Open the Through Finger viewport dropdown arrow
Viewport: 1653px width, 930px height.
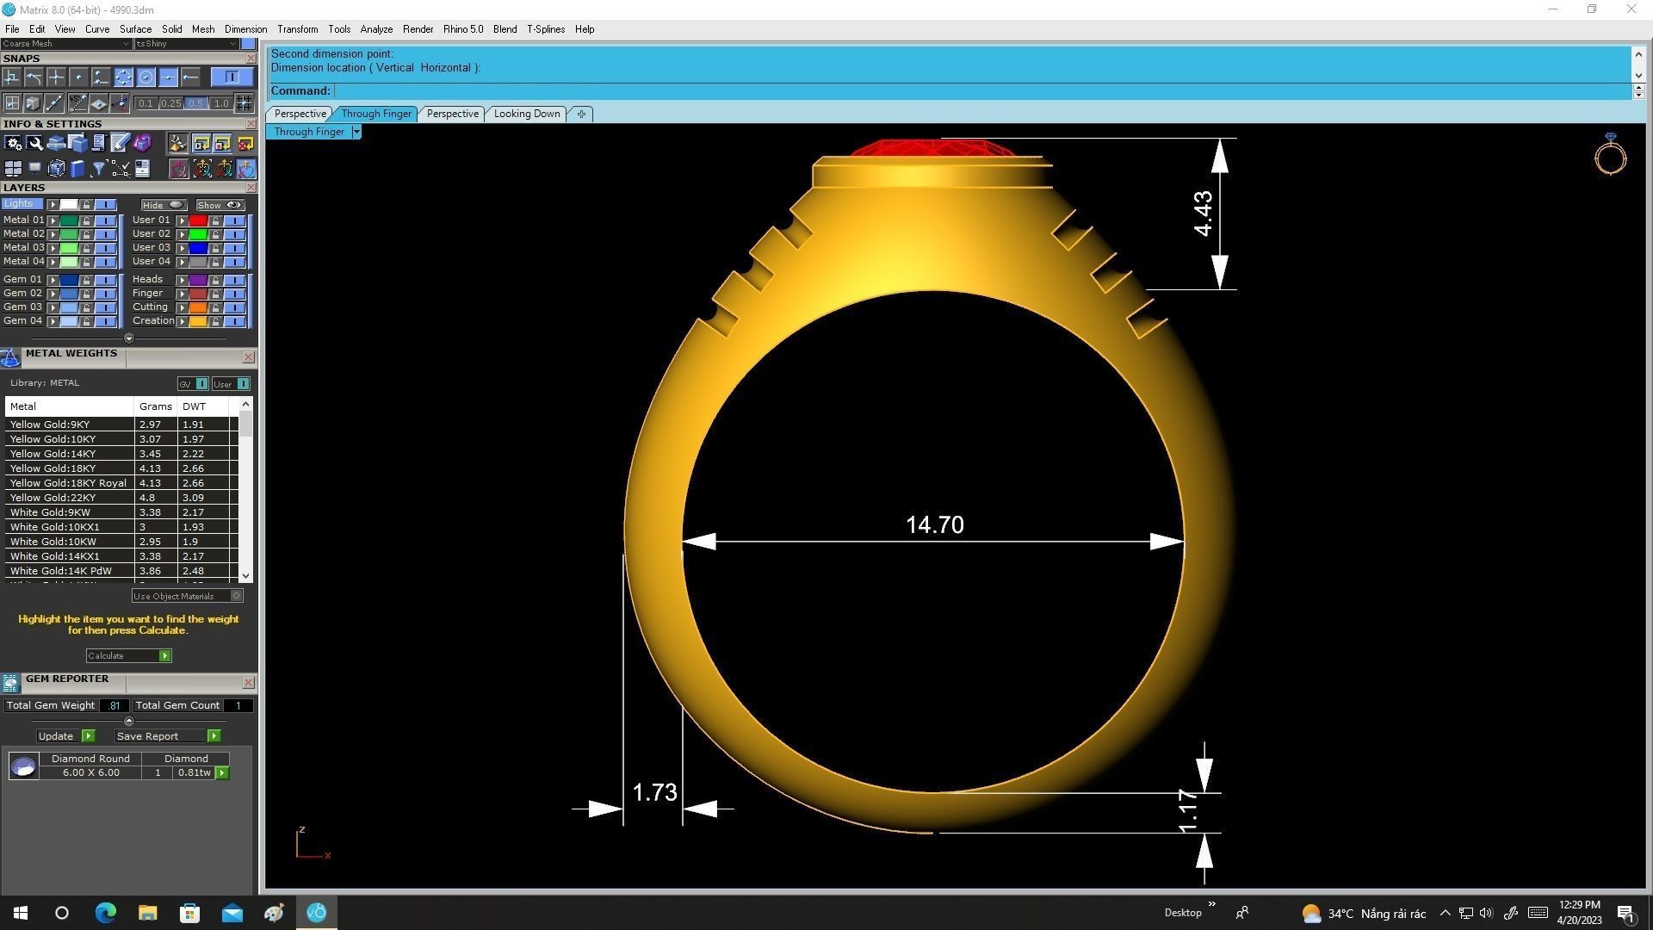tap(356, 132)
